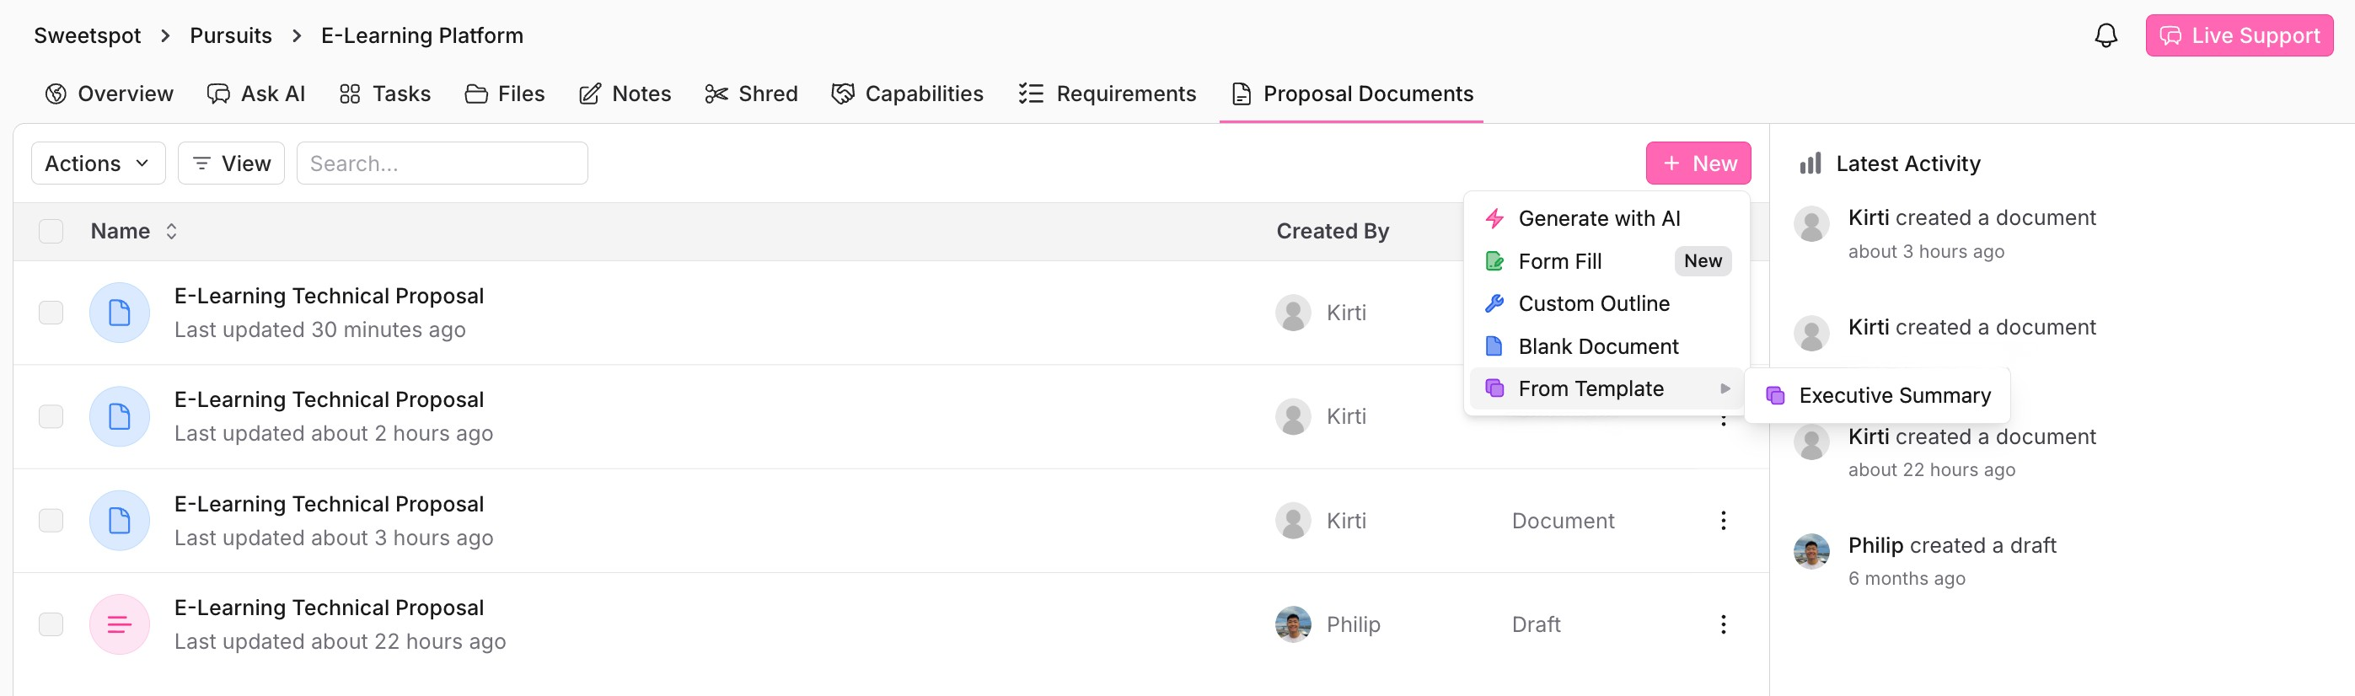Pick the Executive Summary template
Image resolution: width=2355 pixels, height=696 pixels.
pos(1893,395)
